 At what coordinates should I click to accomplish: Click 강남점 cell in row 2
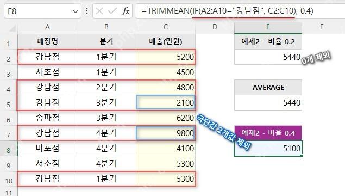[x=47, y=57]
